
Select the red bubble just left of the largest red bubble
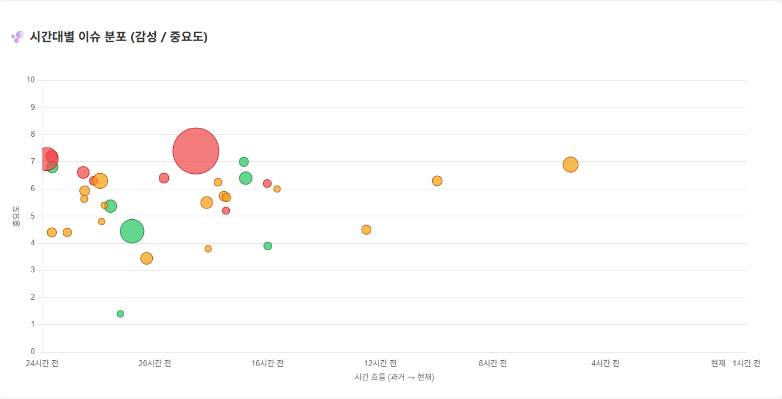pos(164,178)
